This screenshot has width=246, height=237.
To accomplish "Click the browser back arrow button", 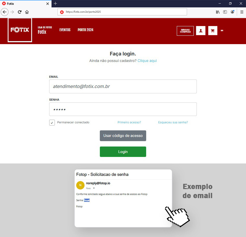I will [5, 12].
